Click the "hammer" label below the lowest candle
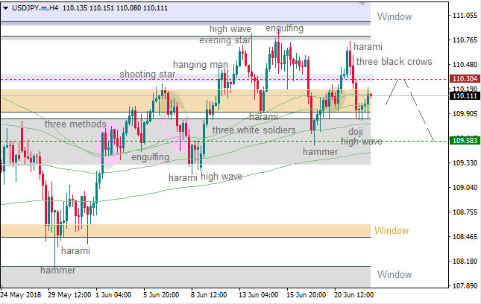This screenshot has height=304, width=481. [58, 270]
